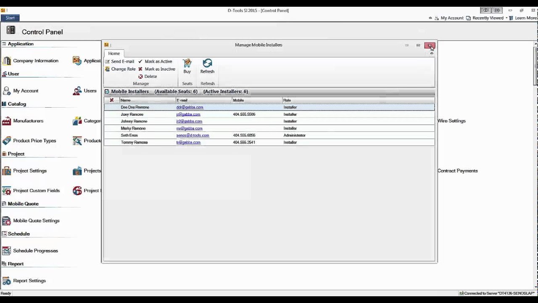Click Send E-mail in the ribbon
This screenshot has width=538, height=303.
[120, 61]
